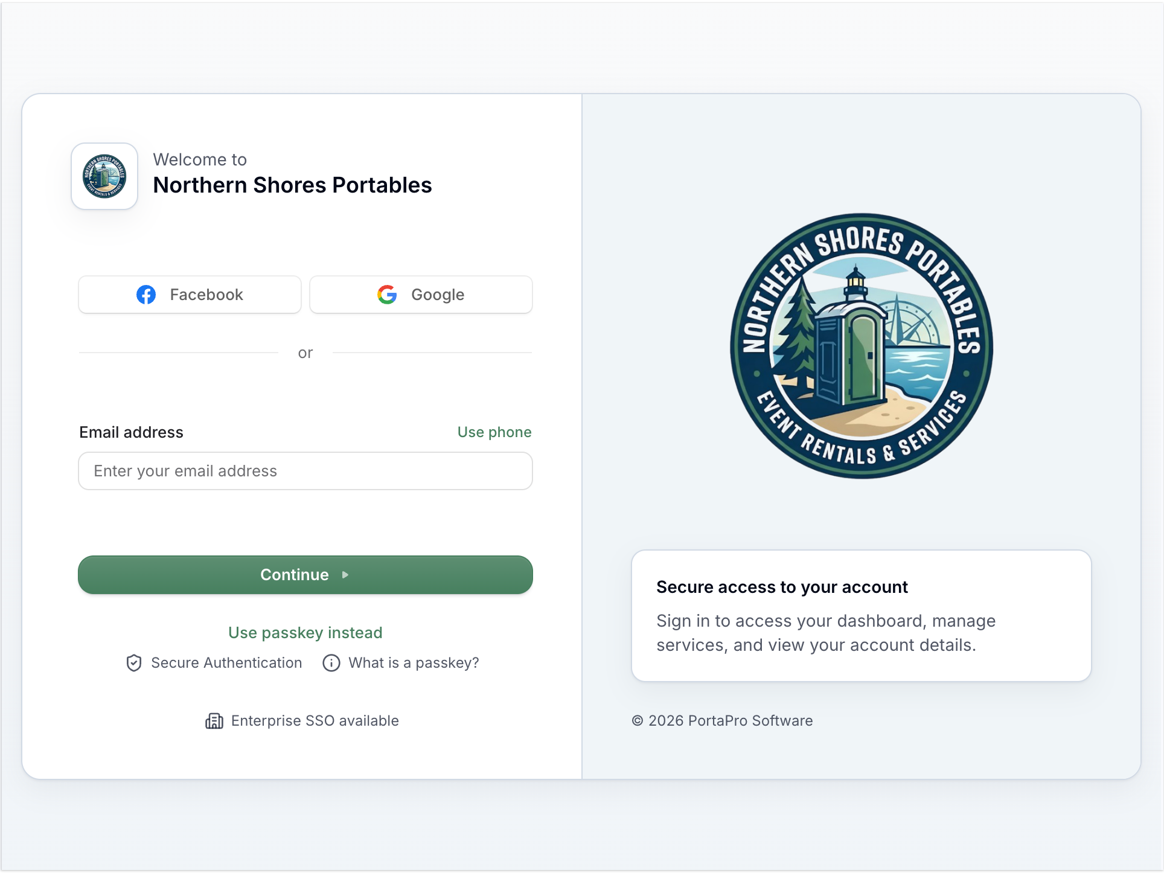Image resolution: width=1164 pixels, height=873 pixels.
Task: Sign in with Google button
Action: 421,295
